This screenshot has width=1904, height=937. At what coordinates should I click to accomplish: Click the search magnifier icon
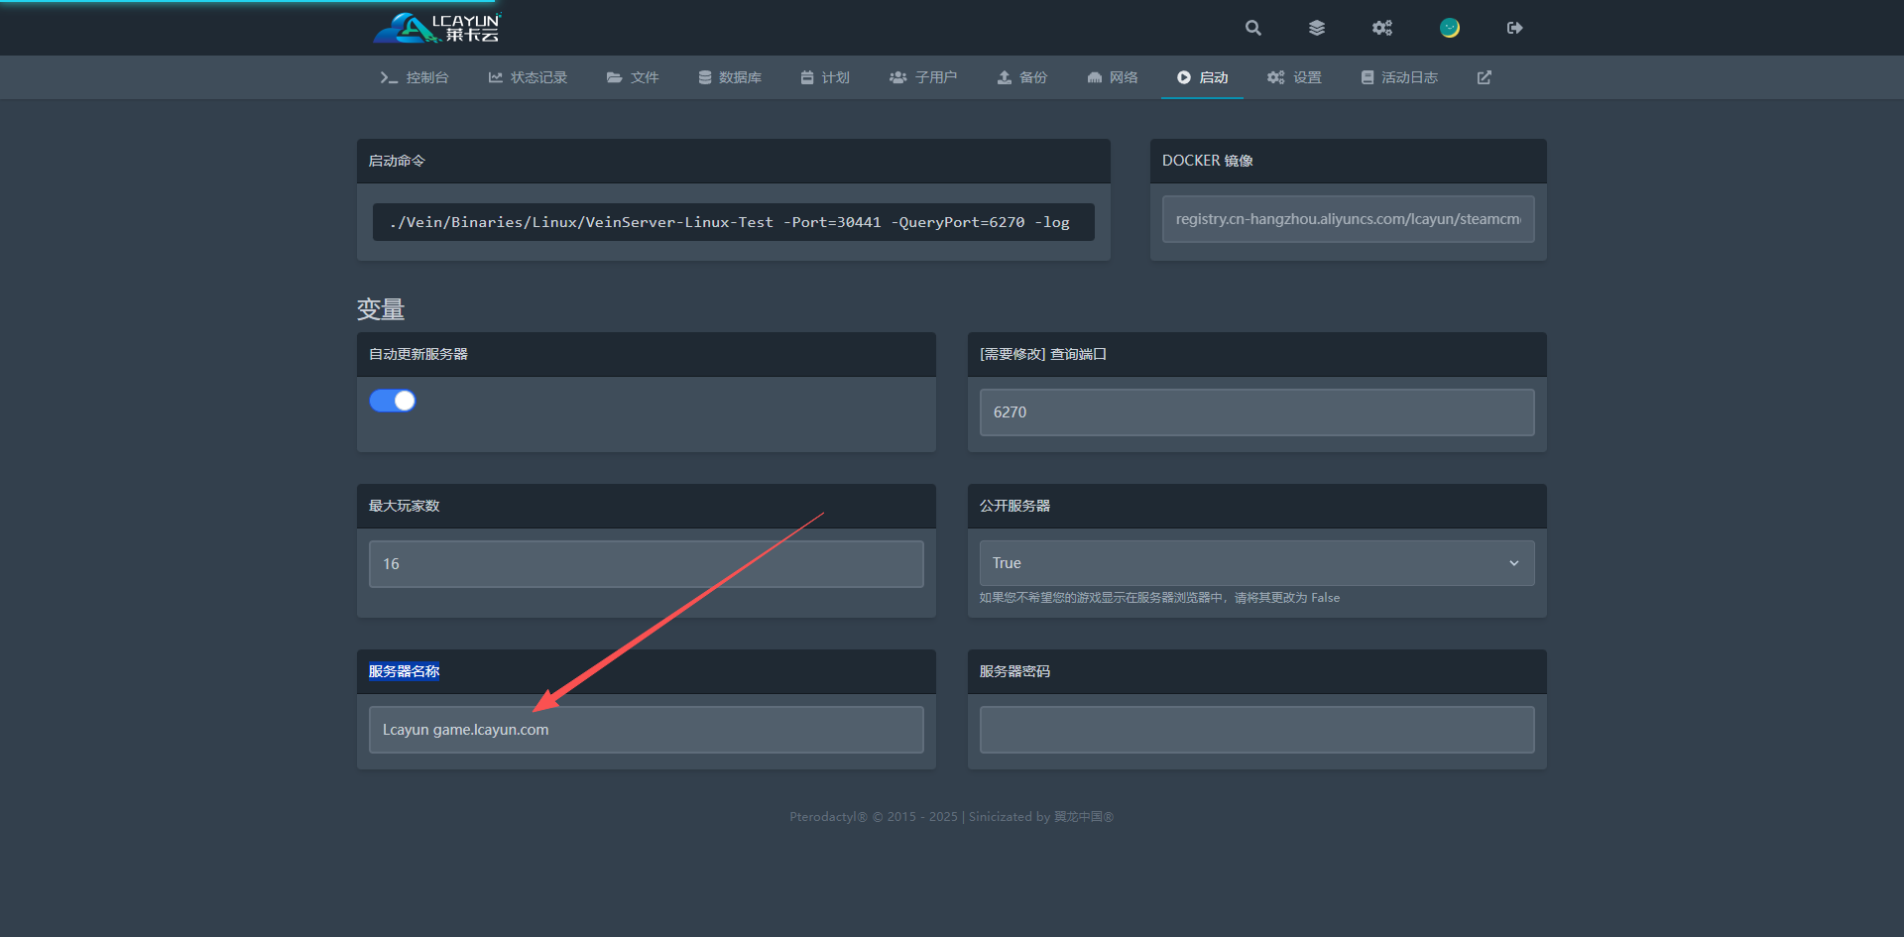point(1253,28)
